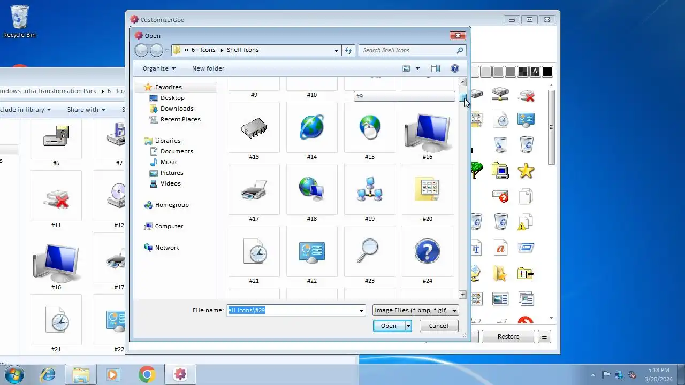
Task: Select Favorites in the navigation pane
Action: click(168, 87)
